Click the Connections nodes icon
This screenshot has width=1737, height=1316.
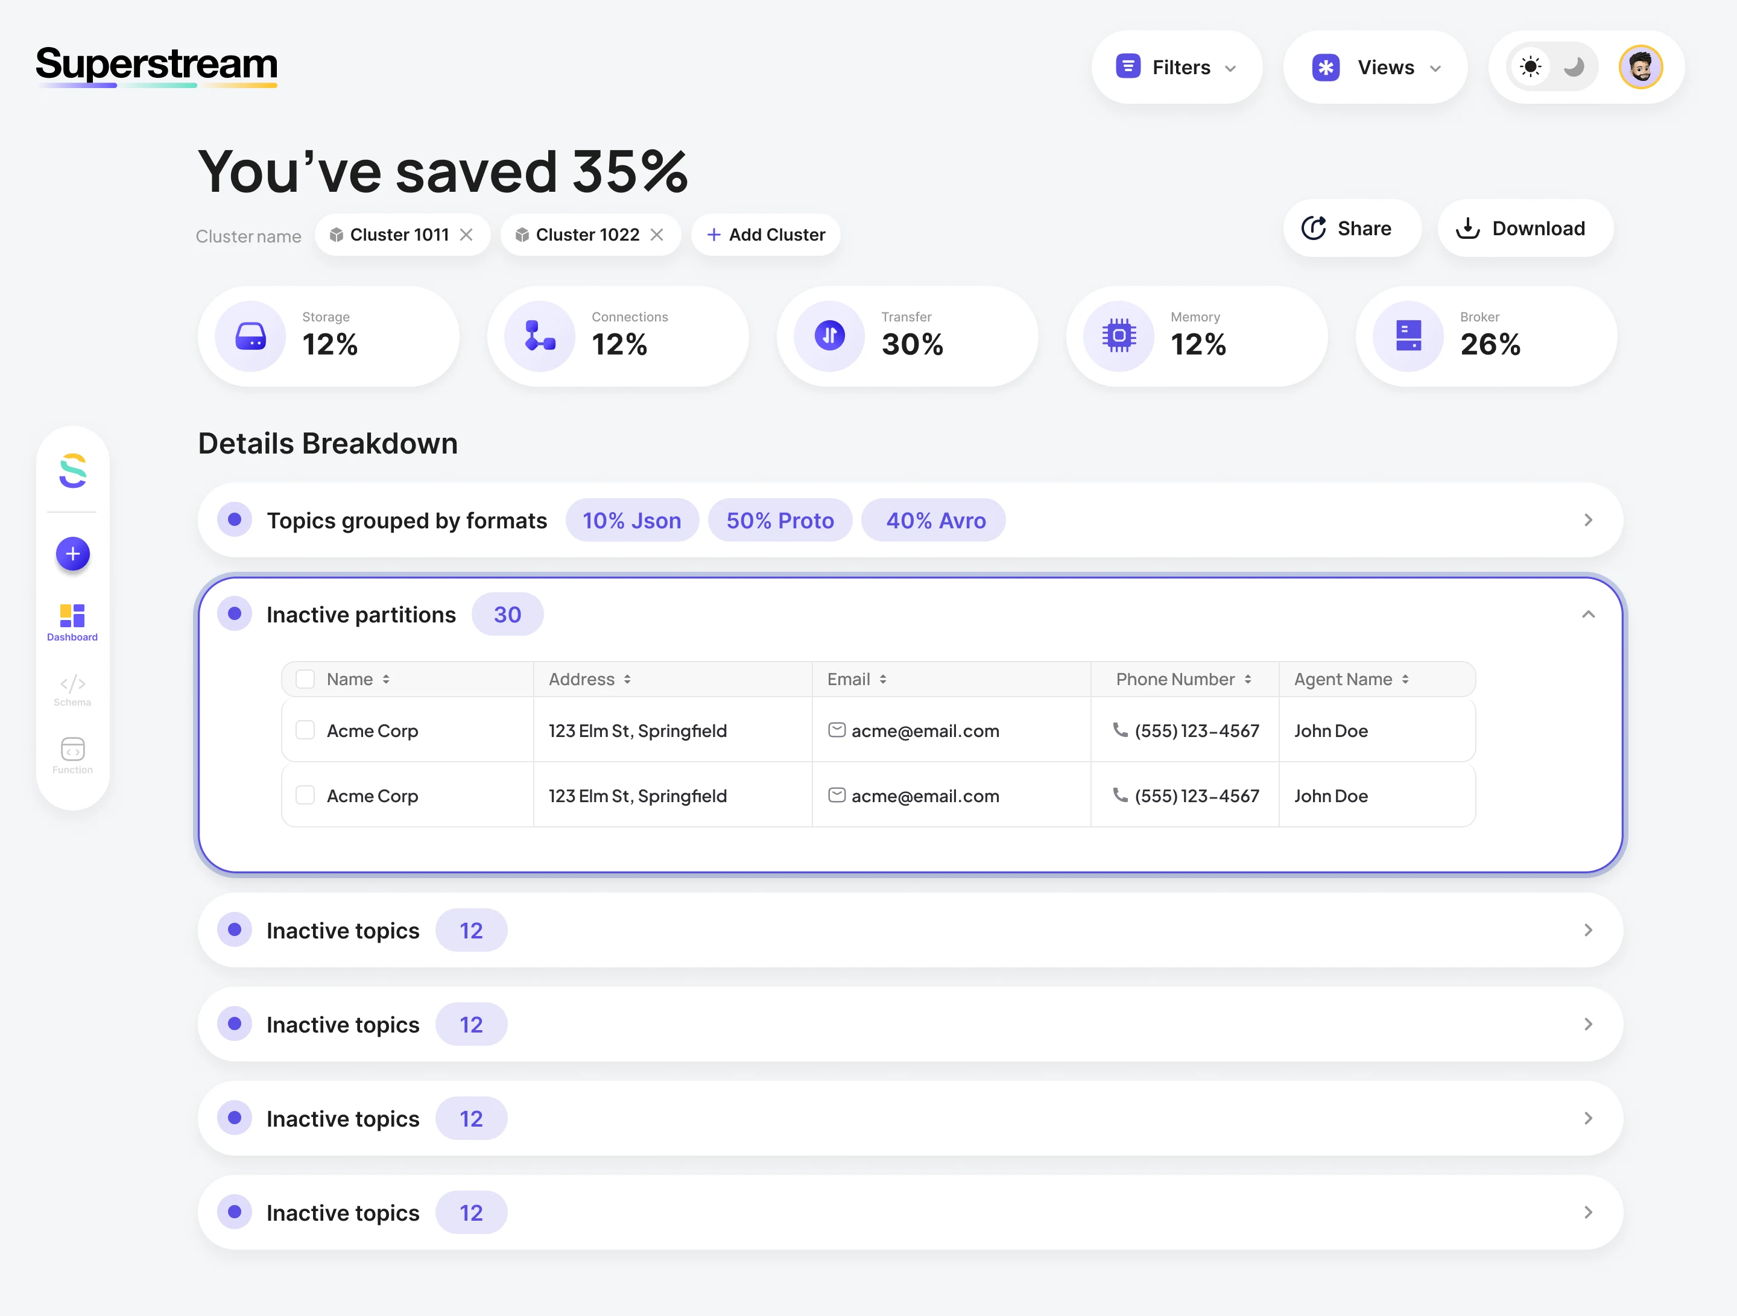pyautogui.click(x=539, y=336)
